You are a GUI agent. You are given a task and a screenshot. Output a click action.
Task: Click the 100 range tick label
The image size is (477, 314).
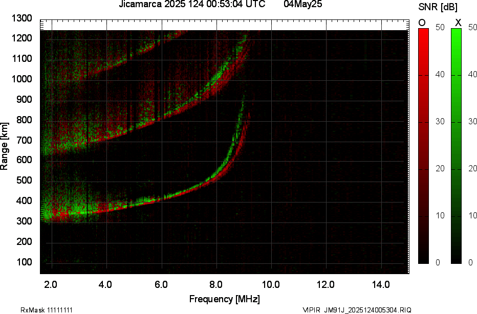[24, 262]
